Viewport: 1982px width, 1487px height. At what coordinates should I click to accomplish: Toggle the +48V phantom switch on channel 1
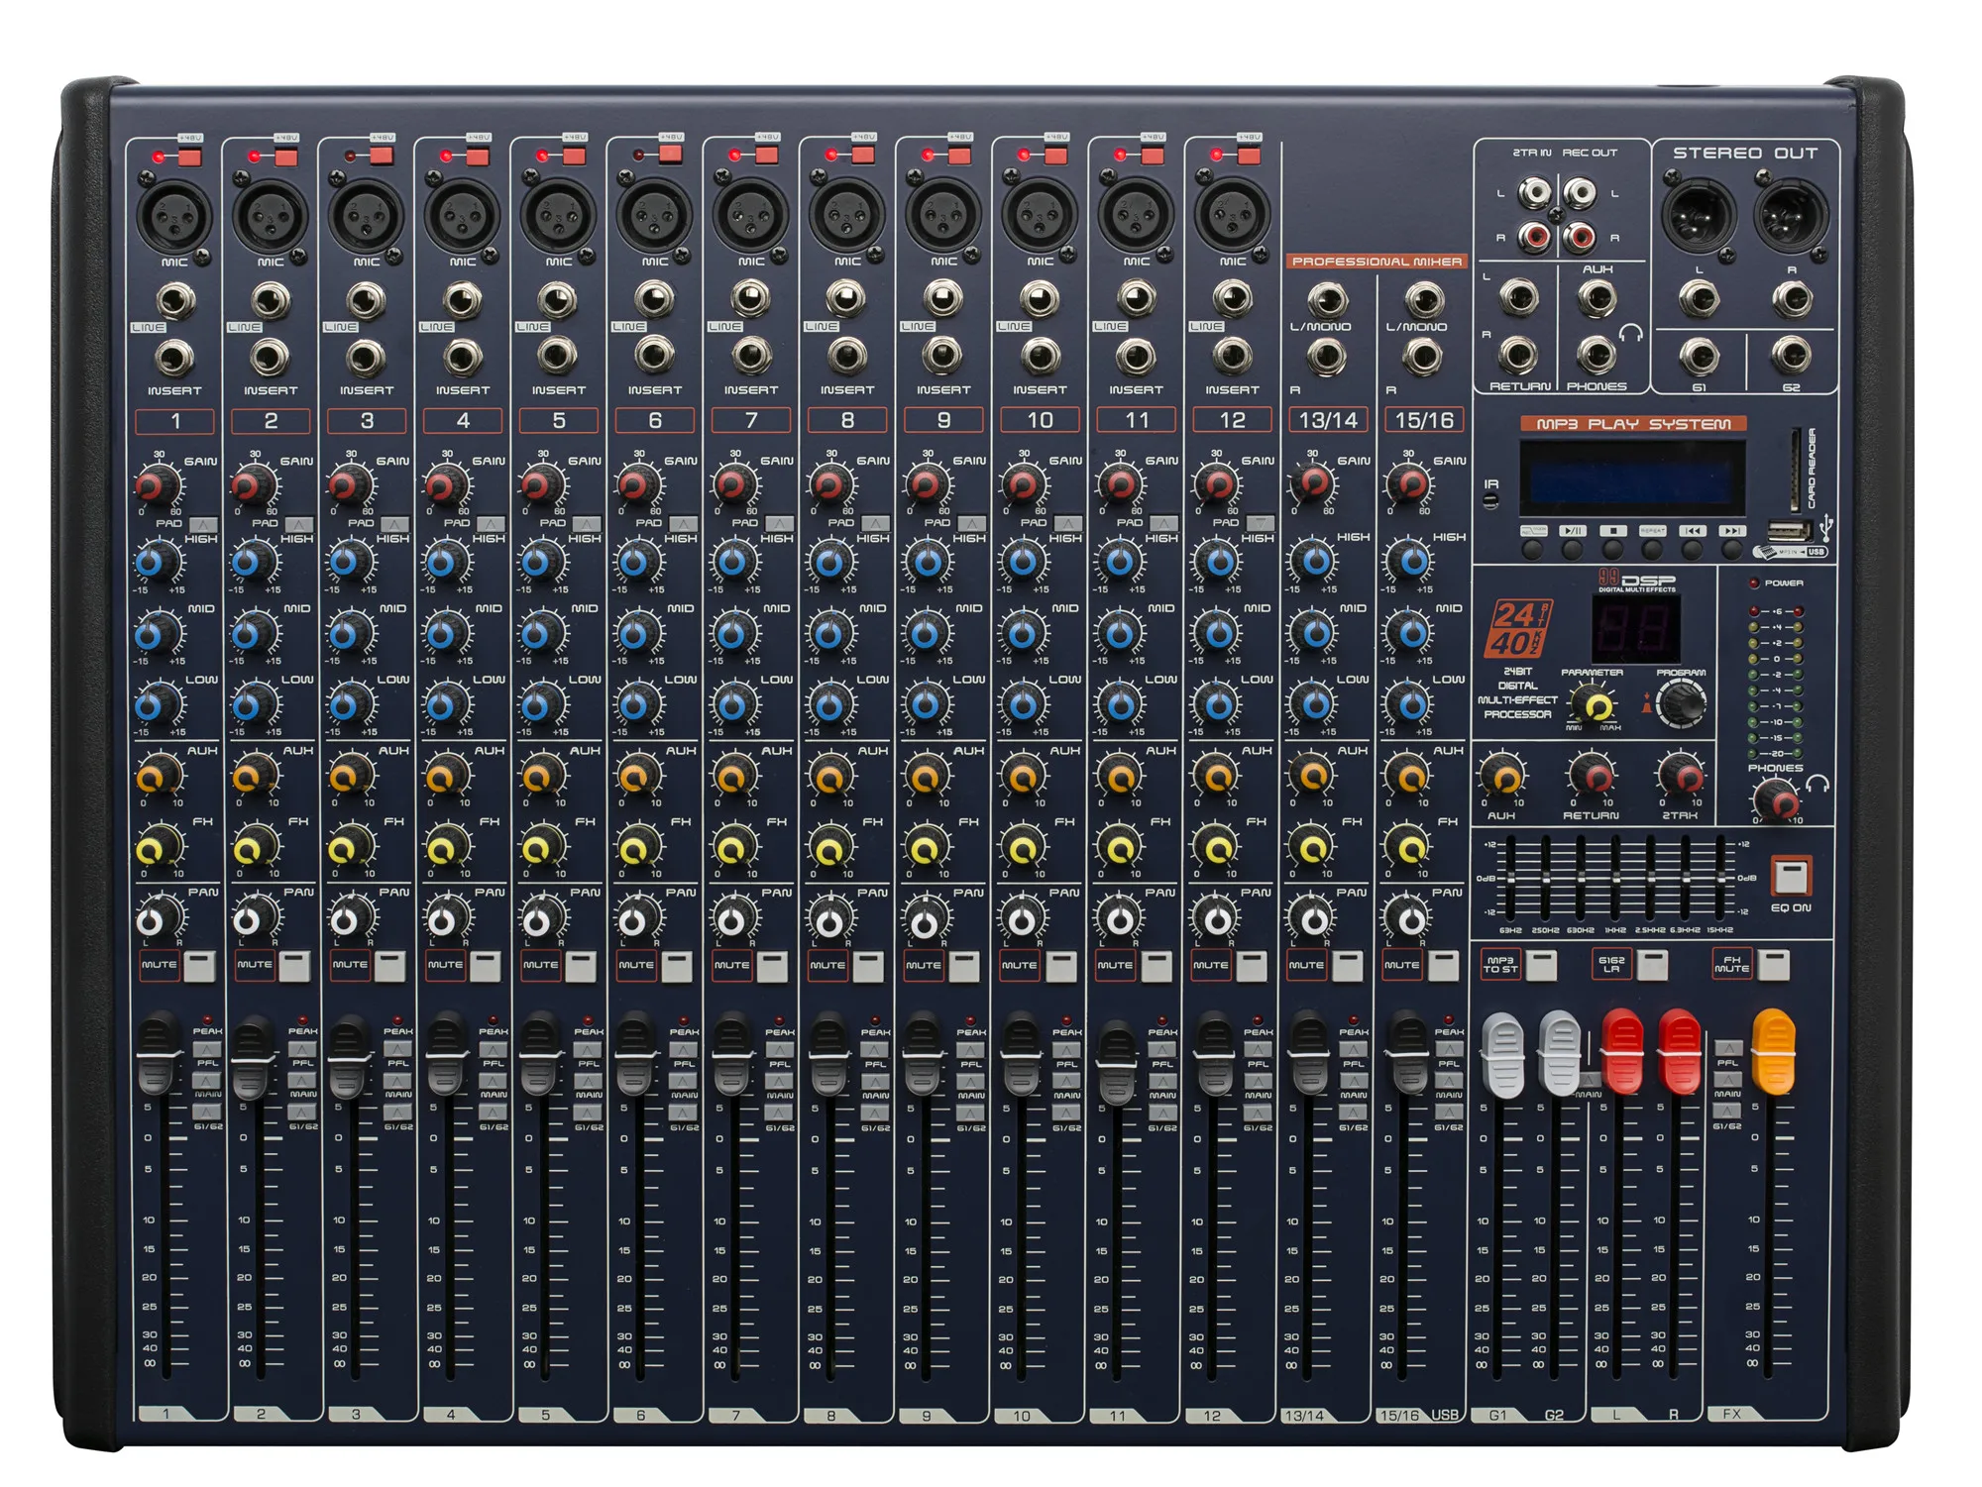pyautogui.click(x=189, y=158)
